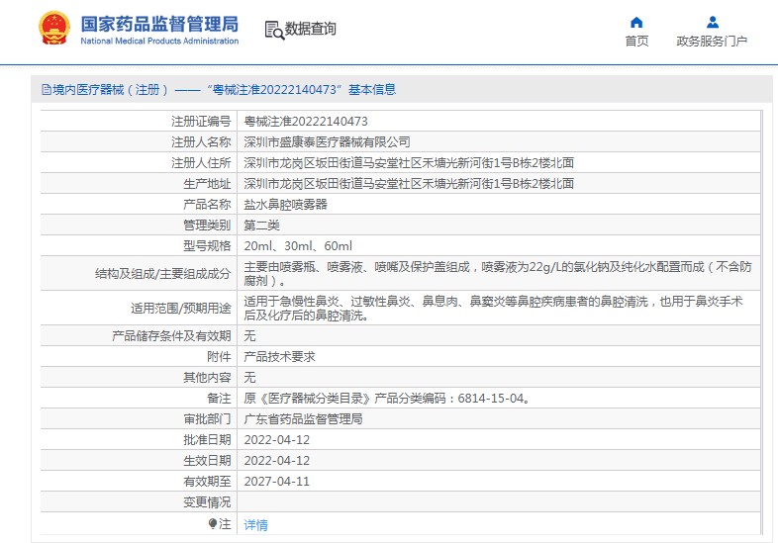Select product name 盐水鼻腔喷雾器
The image size is (778, 543).
pyautogui.click(x=285, y=205)
